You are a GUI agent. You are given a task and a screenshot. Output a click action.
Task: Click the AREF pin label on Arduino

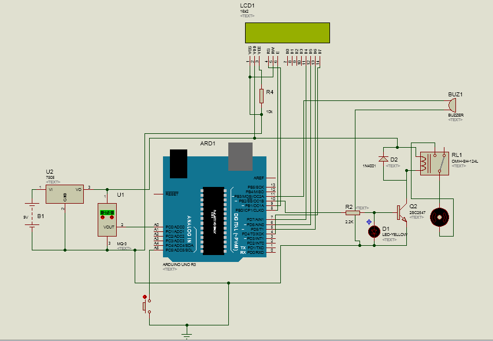click(259, 178)
